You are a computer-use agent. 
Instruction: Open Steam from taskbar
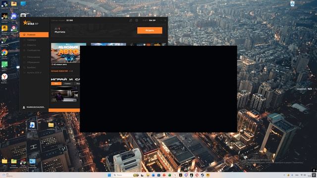(x=203, y=175)
